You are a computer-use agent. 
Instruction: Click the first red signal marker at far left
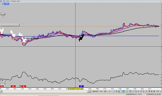point(2,86)
